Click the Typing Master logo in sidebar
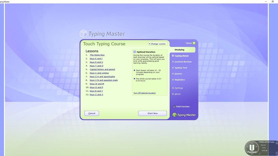Viewport: 278px width, 156px height. [x=184, y=115]
